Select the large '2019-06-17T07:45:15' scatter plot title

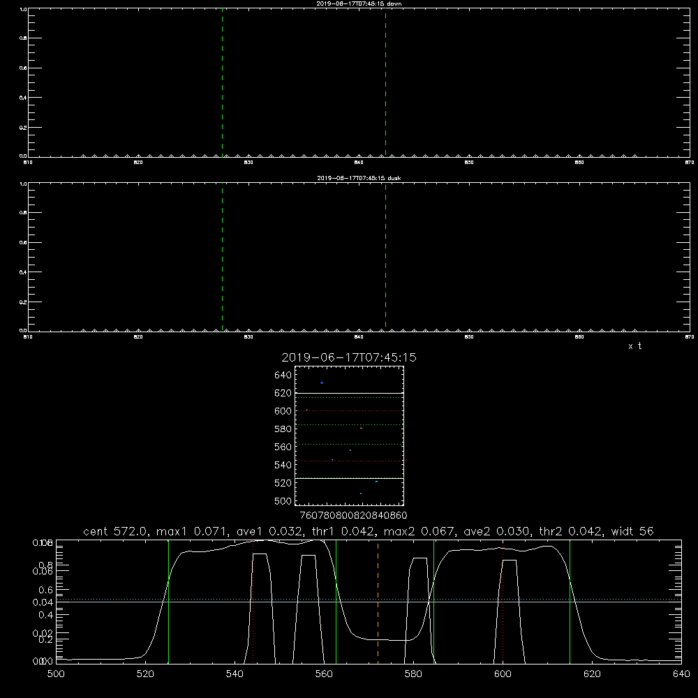pyautogui.click(x=349, y=357)
